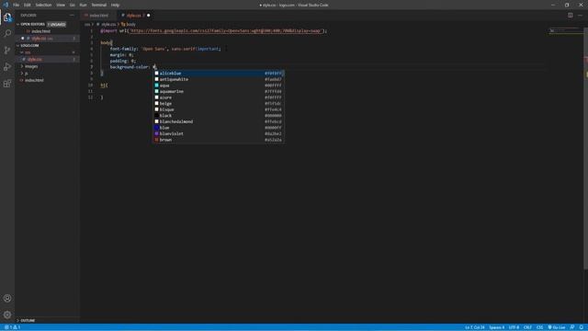Open the Extensions view icon
The height and width of the screenshot is (331, 588).
[7, 84]
